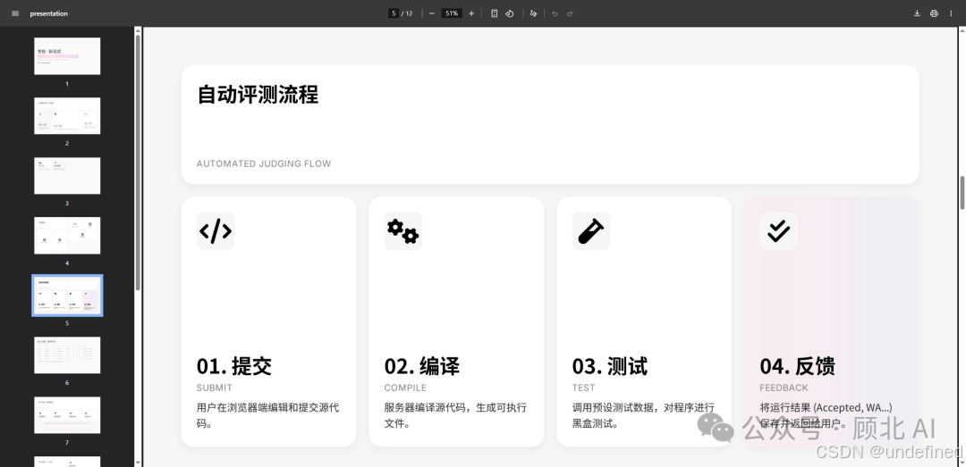Viewport: 966px width, 467px height.
Task: Click the sidebar scroll down arrow
Action: pyautogui.click(x=138, y=463)
